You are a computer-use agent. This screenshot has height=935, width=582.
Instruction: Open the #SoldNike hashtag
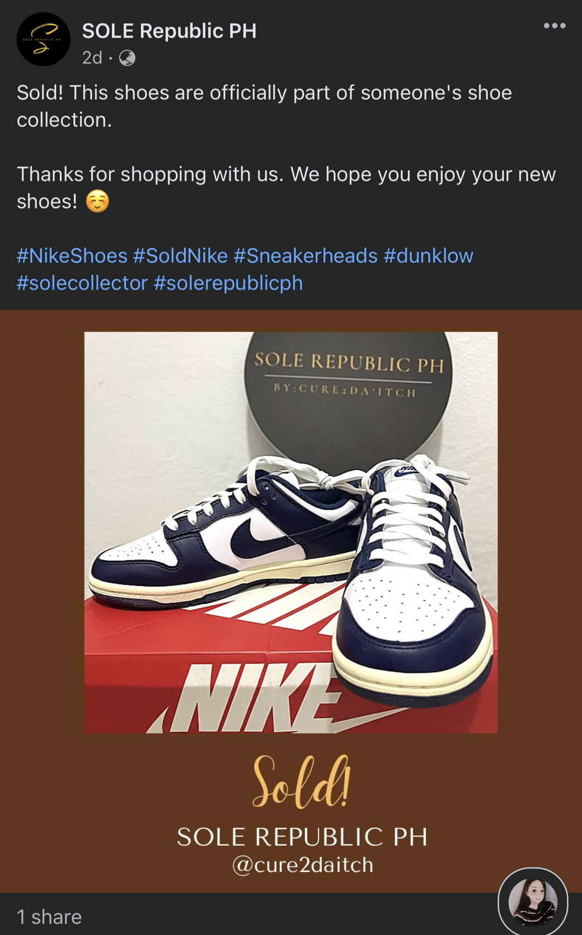point(180,256)
